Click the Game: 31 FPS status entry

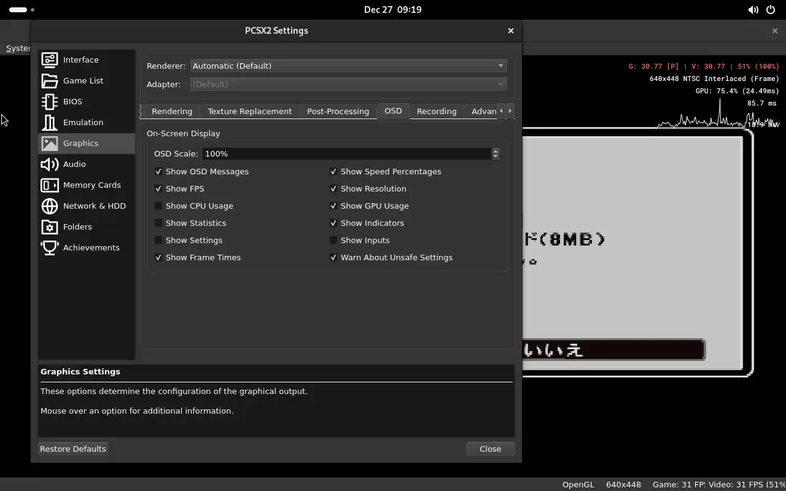click(679, 484)
